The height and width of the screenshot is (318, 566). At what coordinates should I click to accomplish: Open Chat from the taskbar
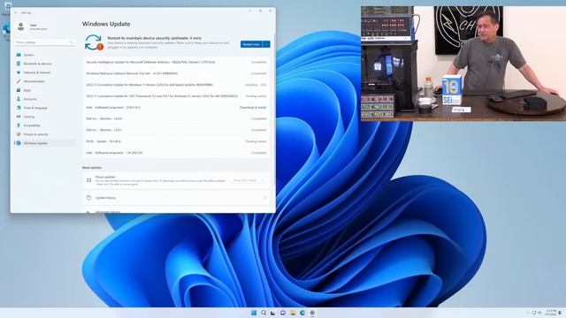pos(283,313)
